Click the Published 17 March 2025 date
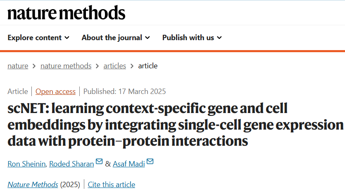The image size is (345, 195). pyautogui.click(x=124, y=91)
